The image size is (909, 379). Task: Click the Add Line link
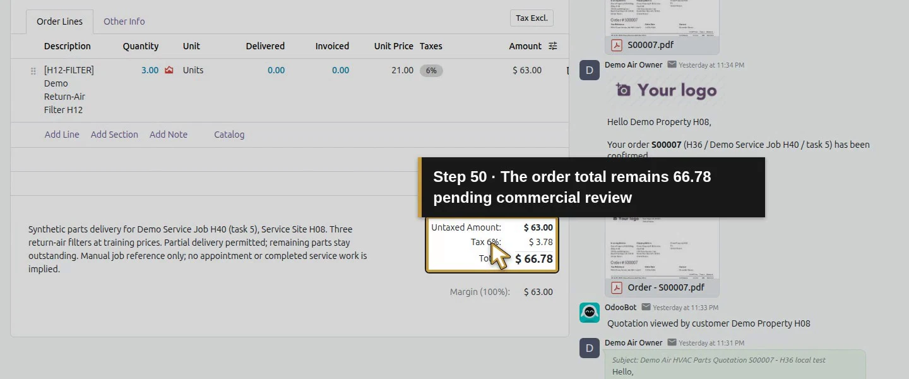(x=62, y=135)
